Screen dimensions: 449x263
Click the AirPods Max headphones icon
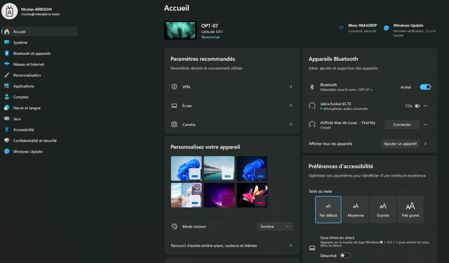[312, 124]
